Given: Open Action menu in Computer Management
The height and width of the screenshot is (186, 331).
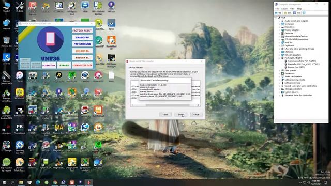Looking at the screenshot, I should pos(284,9).
